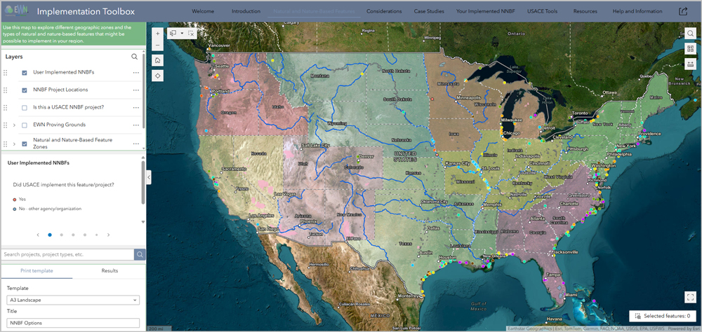Enable EWN Proving Grounds layer

24,125
